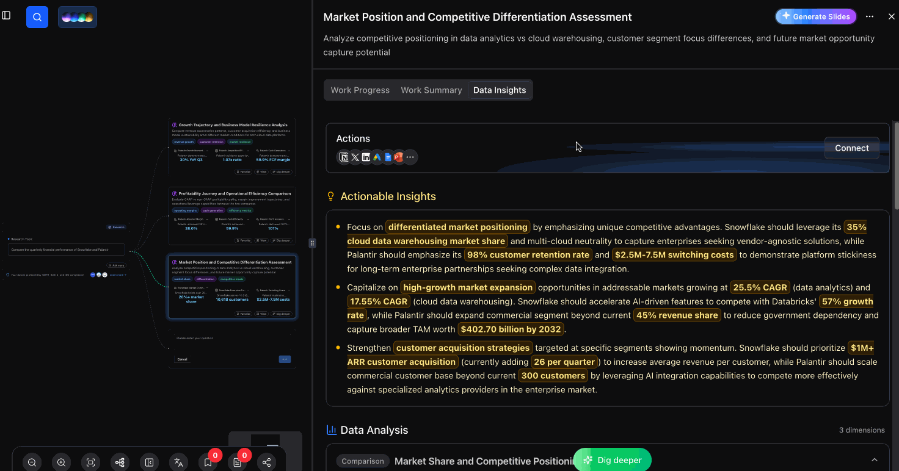View the Growth Trajectory card
This screenshot has height=471, width=899.
tap(261, 172)
